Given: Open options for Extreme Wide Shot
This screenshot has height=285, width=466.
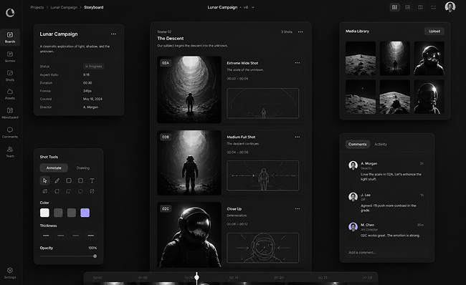Looking at the screenshot, I should coord(298,63).
